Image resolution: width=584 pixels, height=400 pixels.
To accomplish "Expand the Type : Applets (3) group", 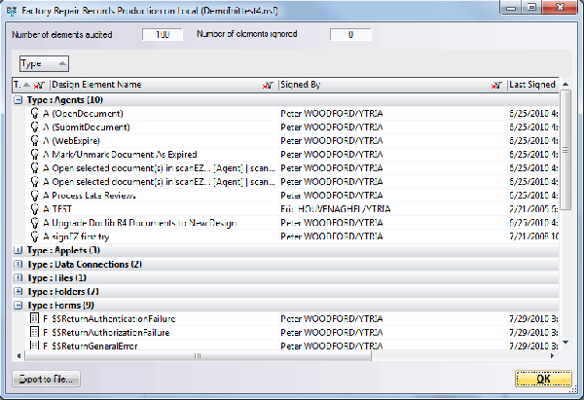I will tap(18, 250).
